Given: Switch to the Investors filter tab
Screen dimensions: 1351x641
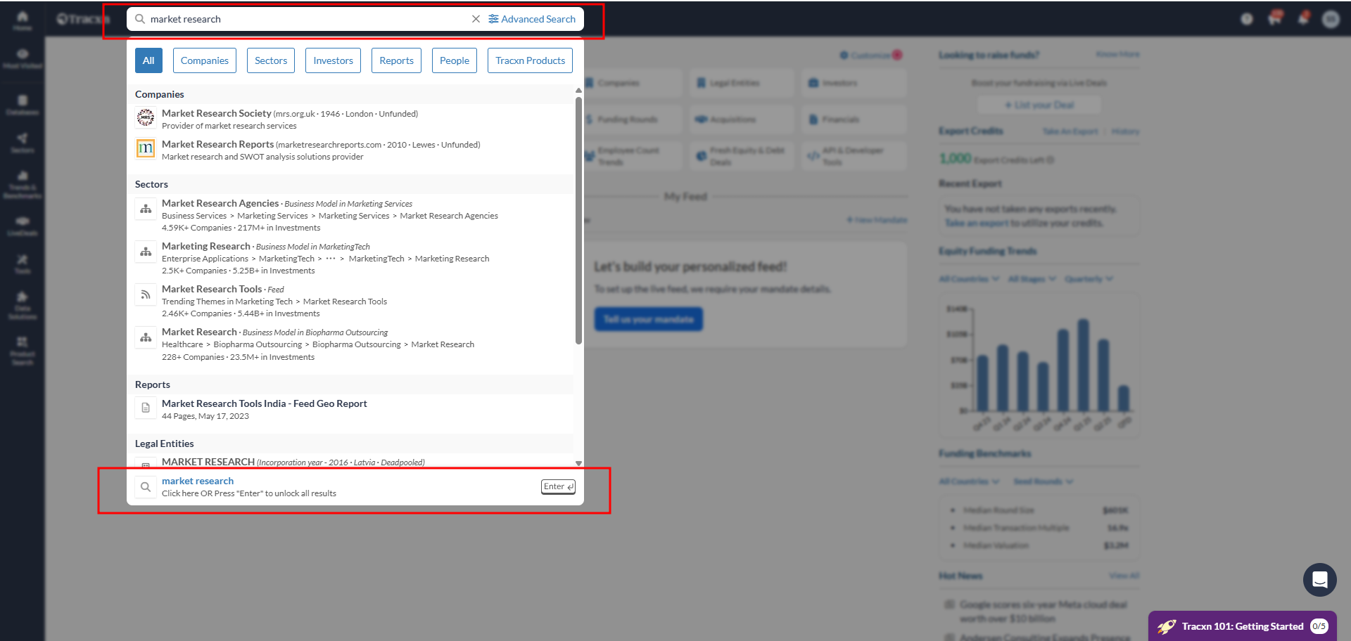Looking at the screenshot, I should coord(333,60).
